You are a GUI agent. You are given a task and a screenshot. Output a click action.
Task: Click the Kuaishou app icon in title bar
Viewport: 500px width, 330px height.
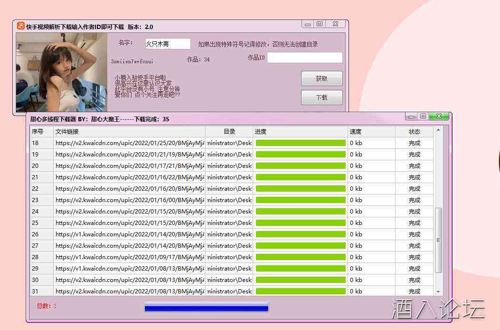tap(20, 26)
